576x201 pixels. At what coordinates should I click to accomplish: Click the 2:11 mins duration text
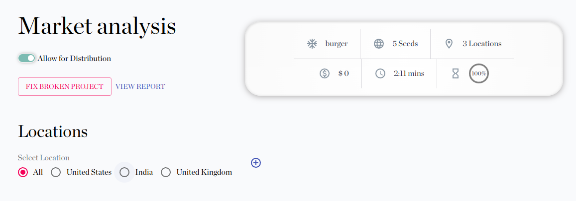[x=409, y=73]
